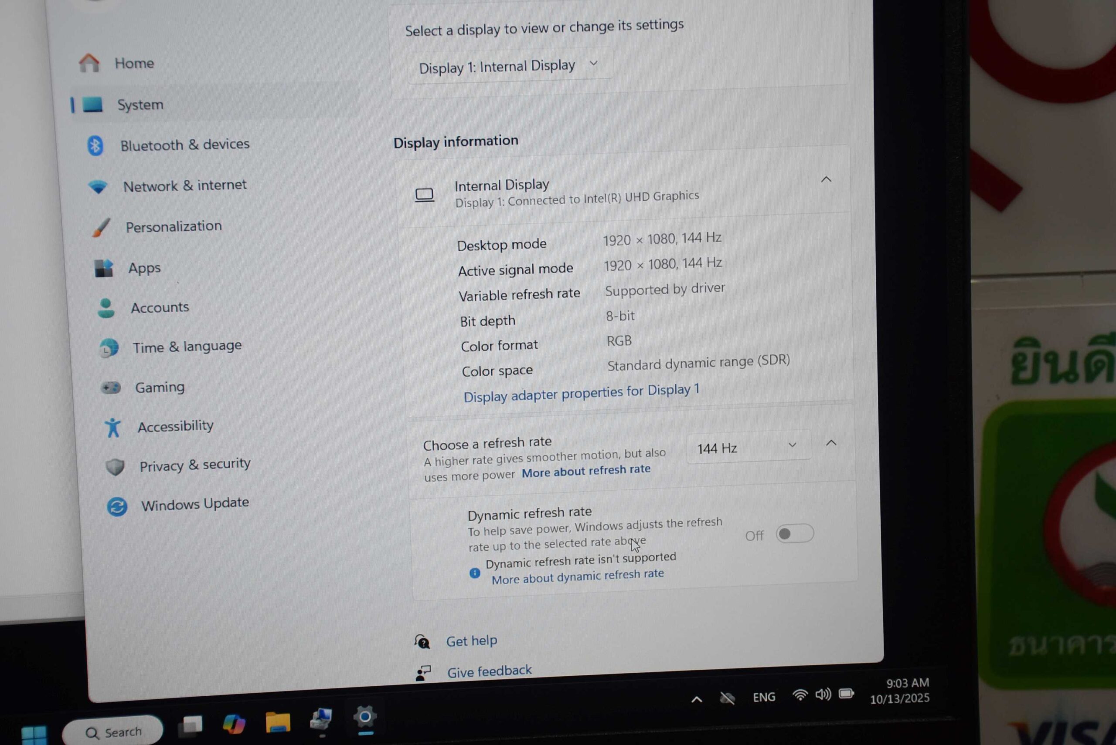Open the Gaming controller icon
The height and width of the screenshot is (745, 1116).
110,388
